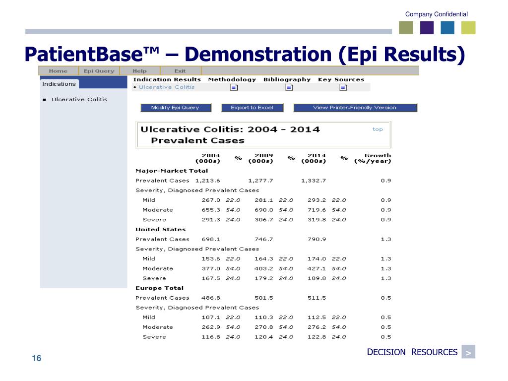Click the Key Sources column header
The image size is (508, 381).
tap(341, 79)
